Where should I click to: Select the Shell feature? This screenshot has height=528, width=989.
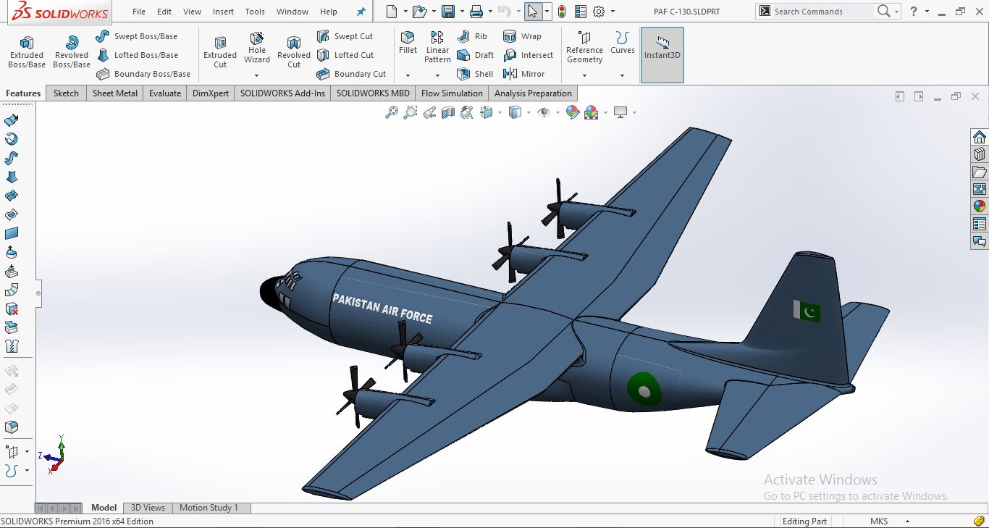coord(475,74)
